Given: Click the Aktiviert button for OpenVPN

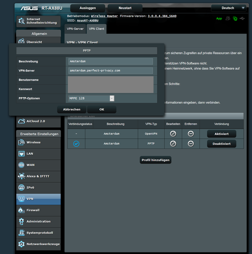Looking at the screenshot, I should 222,134.
